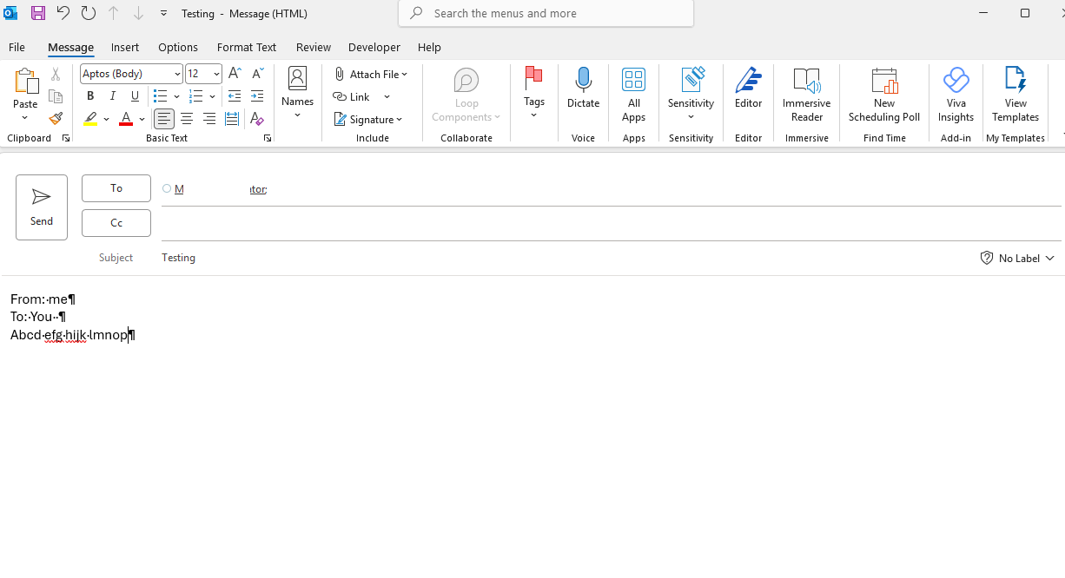Screen dimensions: 1065x578
Task: Open the All Apps panel
Action: pyautogui.click(x=634, y=95)
